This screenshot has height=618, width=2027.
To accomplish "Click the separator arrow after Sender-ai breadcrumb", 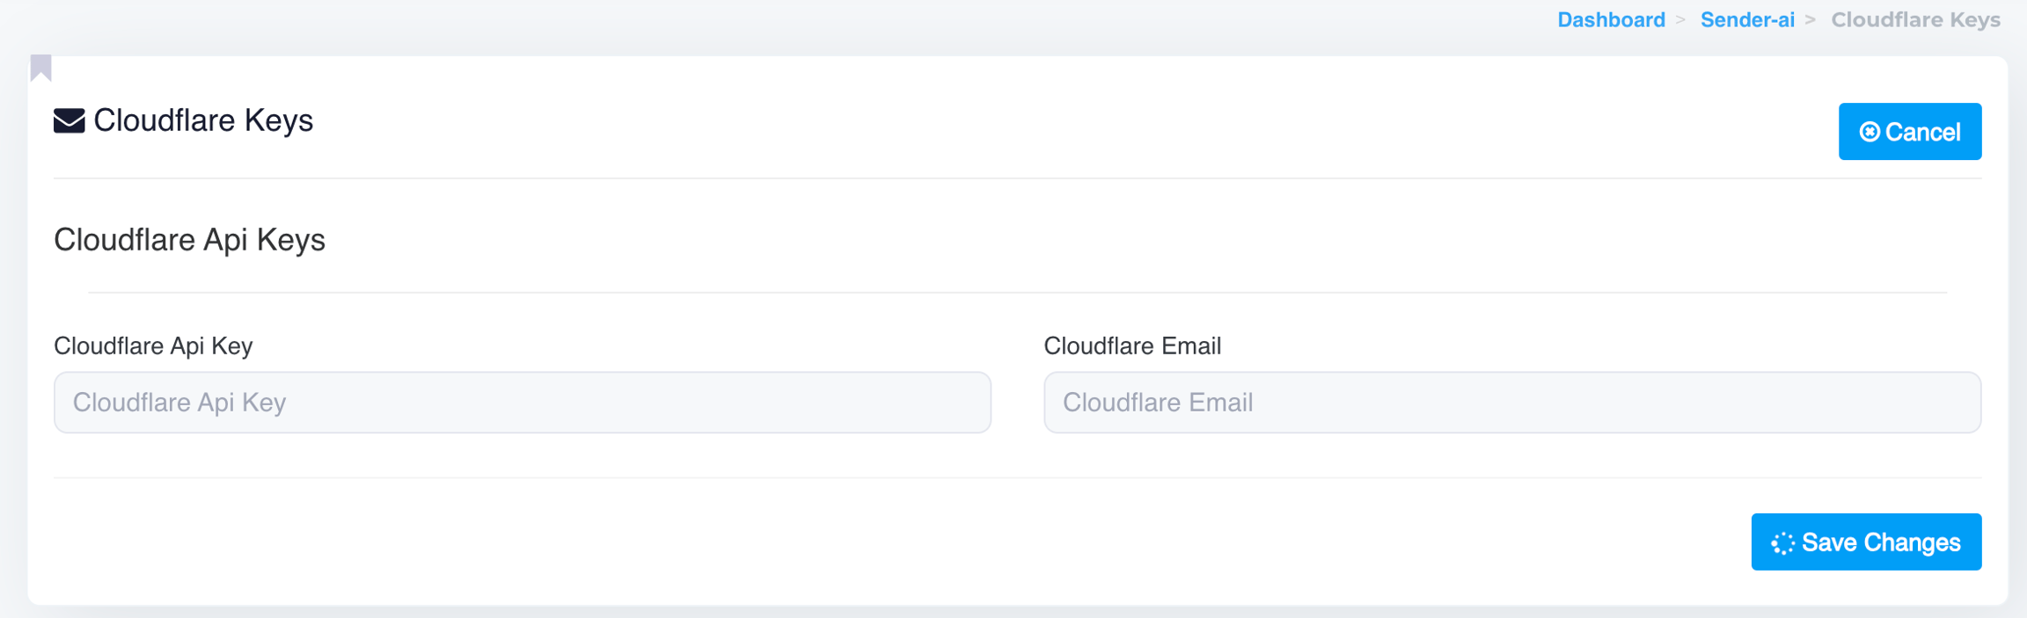I will point(1811,19).
